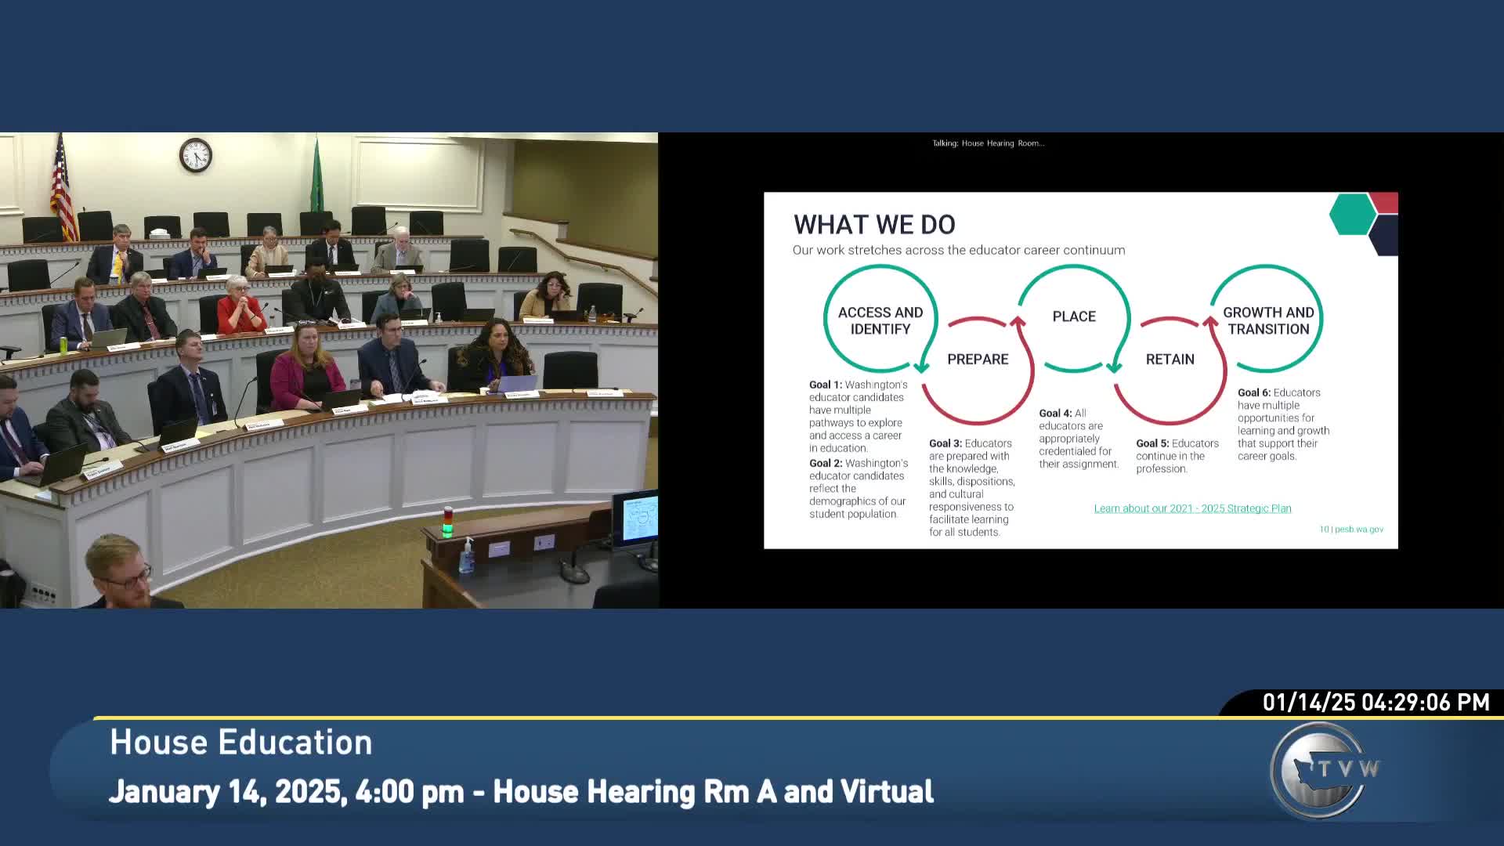The height and width of the screenshot is (846, 1504).
Task: Click the Talking: House Hearing Room label
Action: [x=988, y=143]
